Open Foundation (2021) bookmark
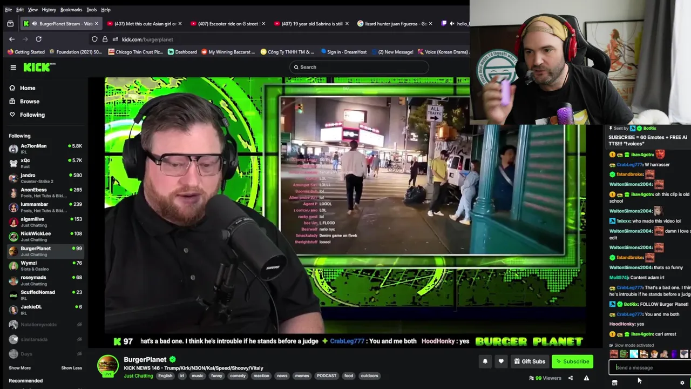Screen dimensions: 691x389 (x=75, y=52)
